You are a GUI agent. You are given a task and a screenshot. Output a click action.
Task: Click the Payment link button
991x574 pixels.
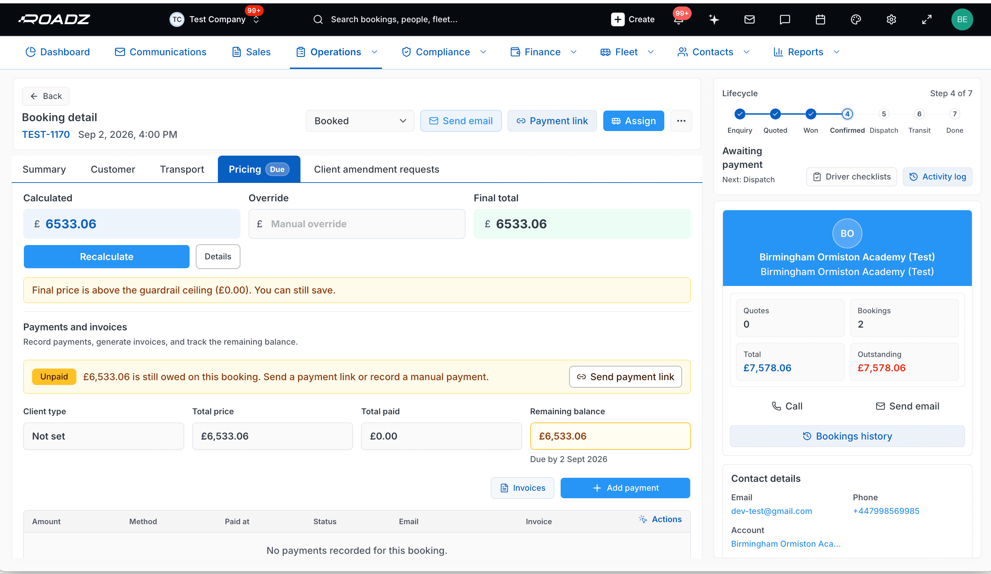pyautogui.click(x=552, y=121)
